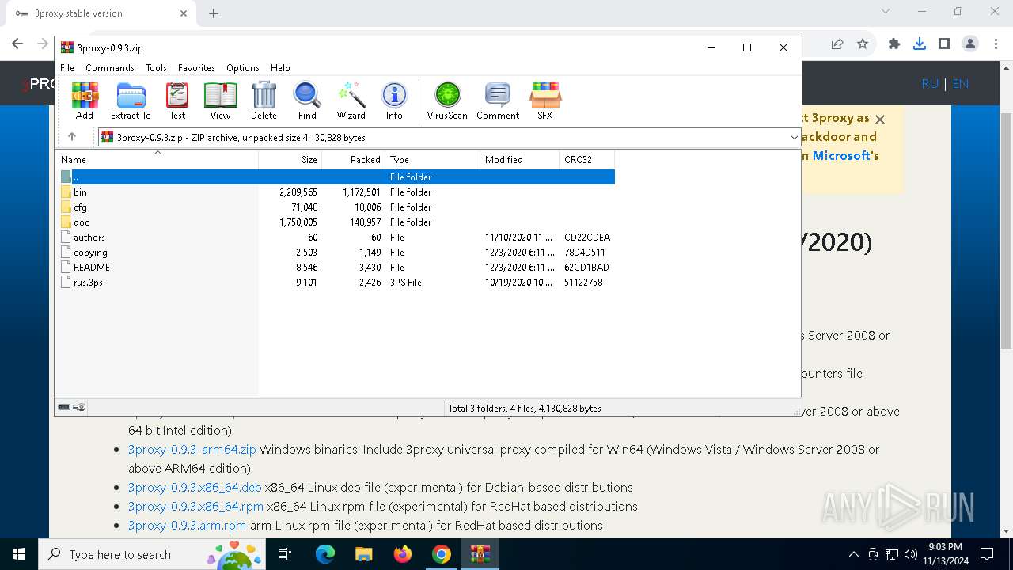The width and height of the screenshot is (1013, 570).
Task: Open 3proxy-0.9.3.x86_64.rpm download link
Action: (195, 506)
